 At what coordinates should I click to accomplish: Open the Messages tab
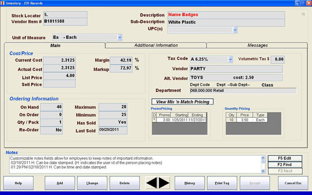(x=256, y=45)
